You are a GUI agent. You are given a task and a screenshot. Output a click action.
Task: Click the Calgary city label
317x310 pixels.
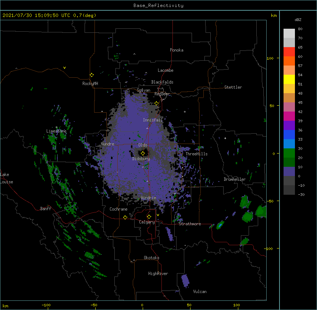[147, 222]
